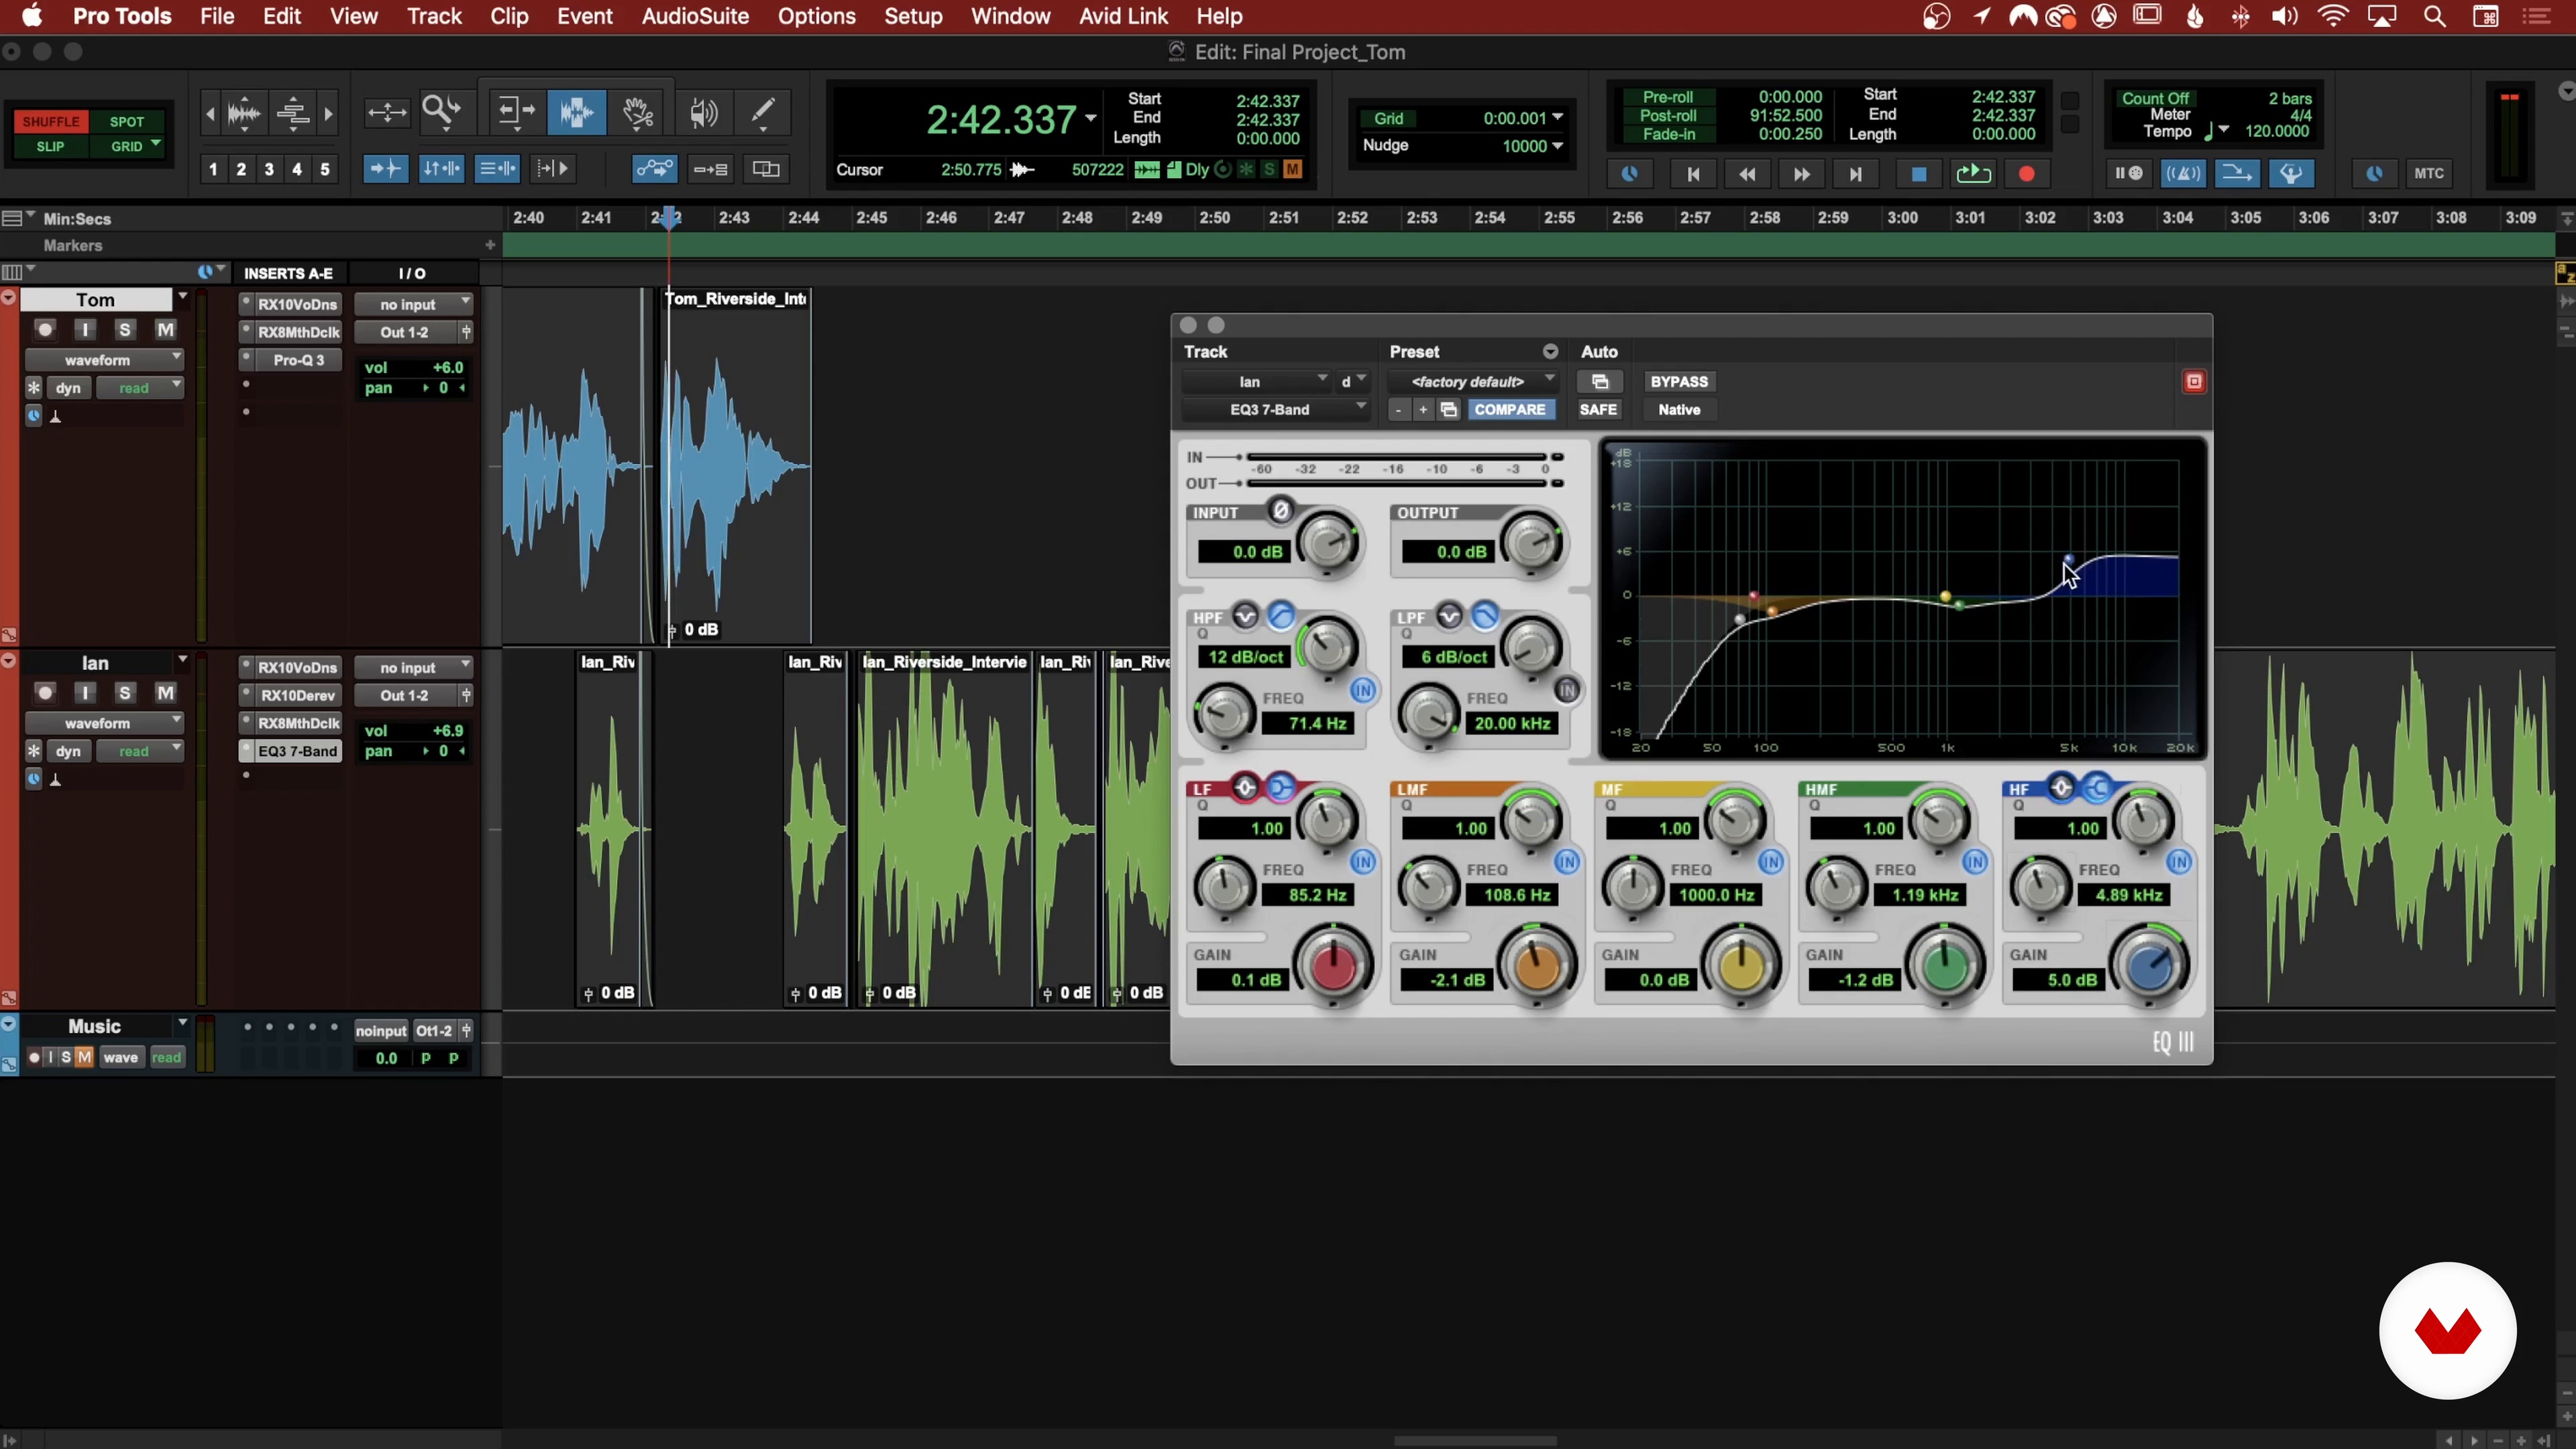Toggle Mute on Ian track
The height and width of the screenshot is (1449, 2576).
(165, 692)
